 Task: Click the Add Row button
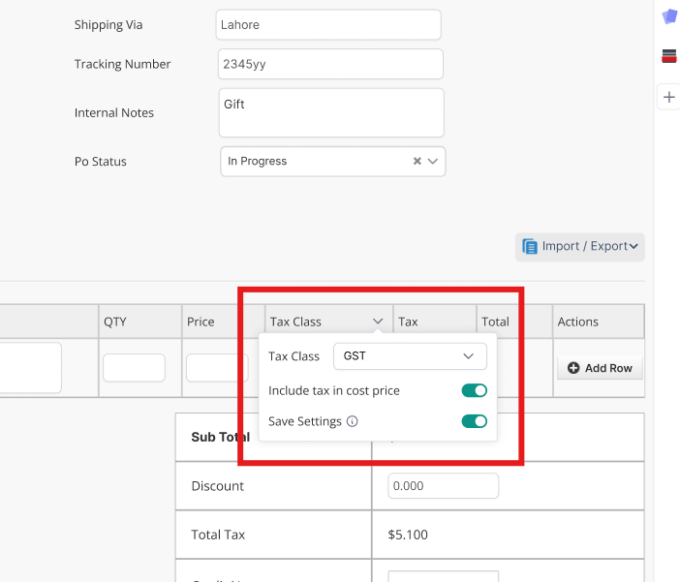(x=600, y=368)
